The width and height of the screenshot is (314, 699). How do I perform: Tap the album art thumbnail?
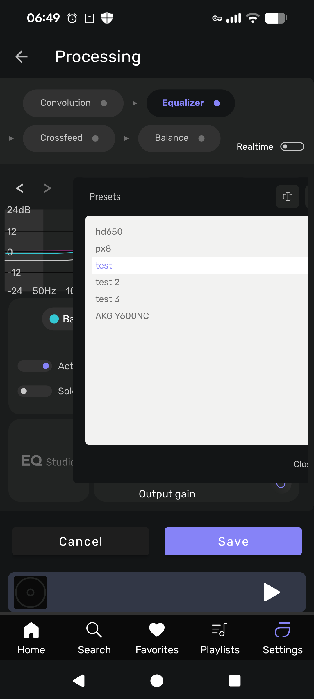(31, 592)
